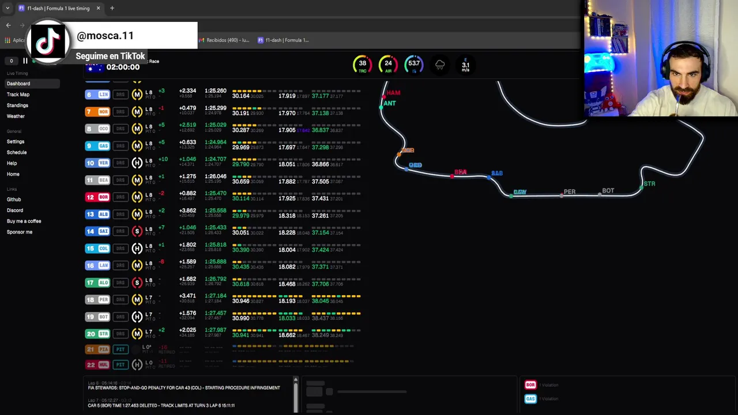This screenshot has height=415, width=738.
Task: Click the soft tyre icon in the ALO row
Action: [137, 282]
